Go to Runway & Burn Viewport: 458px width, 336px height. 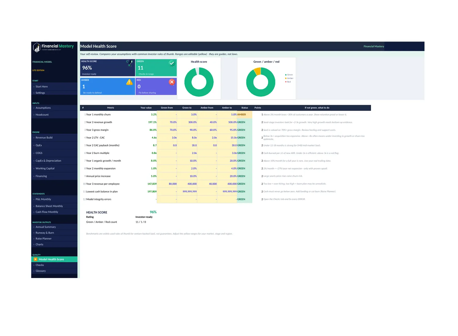pyautogui.click(x=54, y=233)
